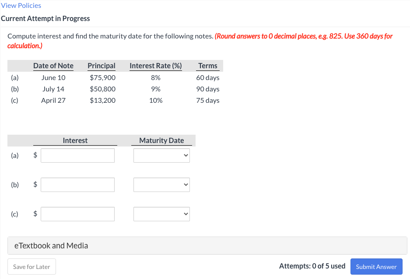Image resolution: width=410 pixels, height=279 pixels.
Task: Open the maturity date dropdown for note (a)
Action: 161,155
